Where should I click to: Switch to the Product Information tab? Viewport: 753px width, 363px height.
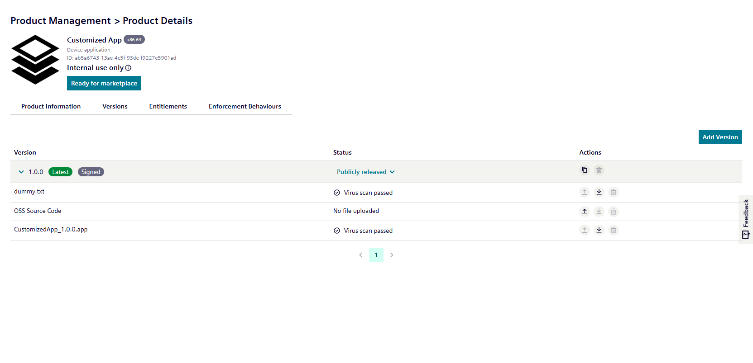click(x=51, y=106)
